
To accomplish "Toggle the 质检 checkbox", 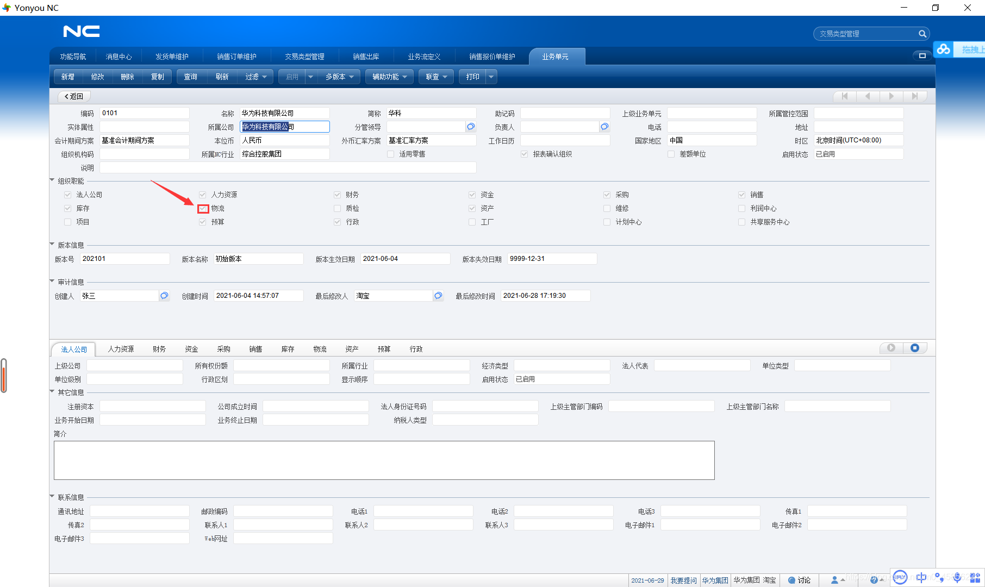I will point(338,208).
